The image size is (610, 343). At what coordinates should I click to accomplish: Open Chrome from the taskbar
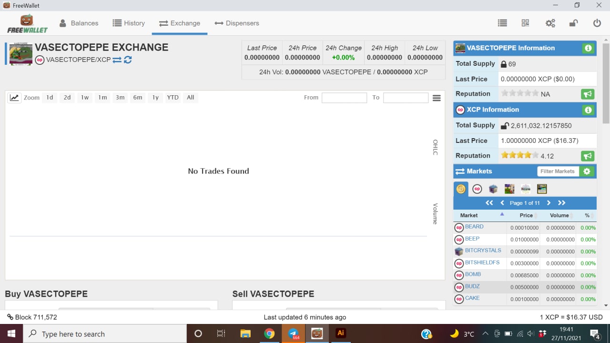click(x=270, y=333)
